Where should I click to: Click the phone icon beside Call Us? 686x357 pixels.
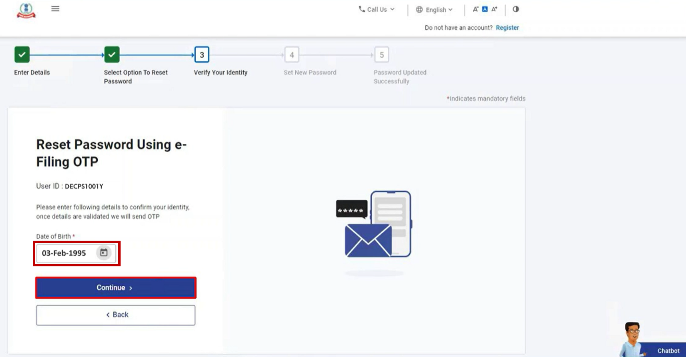pos(362,9)
